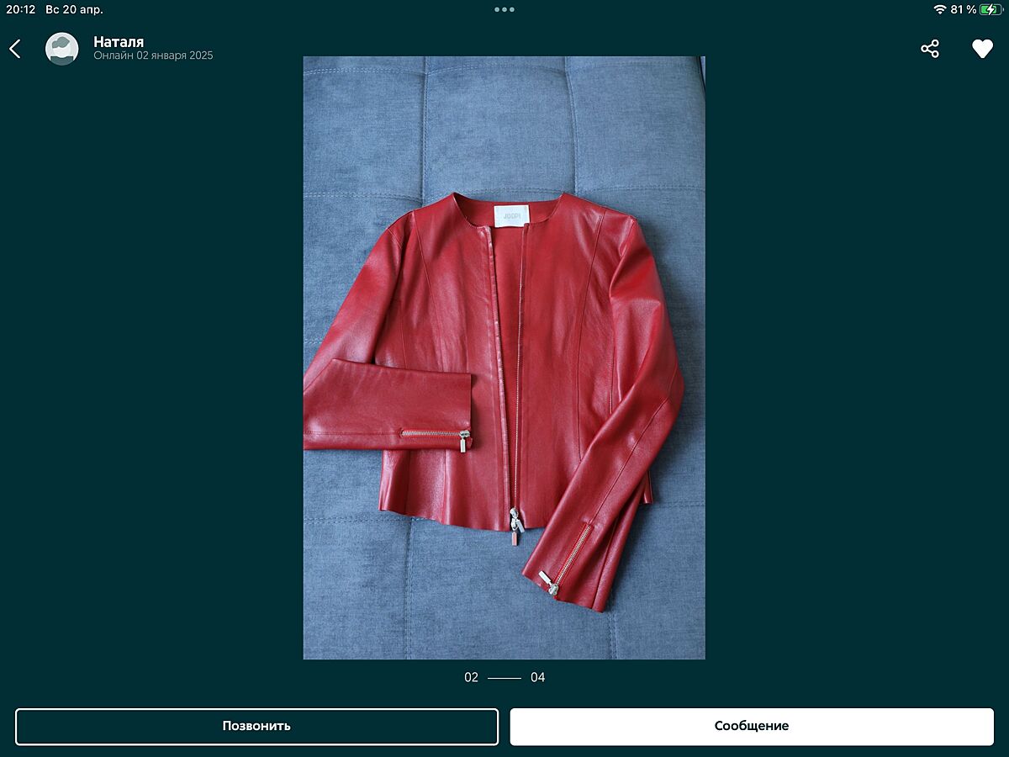The width and height of the screenshot is (1009, 757).
Task: Open seller Наталя's profile avatar
Action: pyautogui.click(x=61, y=49)
